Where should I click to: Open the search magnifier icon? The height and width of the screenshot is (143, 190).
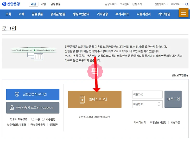[187, 4]
